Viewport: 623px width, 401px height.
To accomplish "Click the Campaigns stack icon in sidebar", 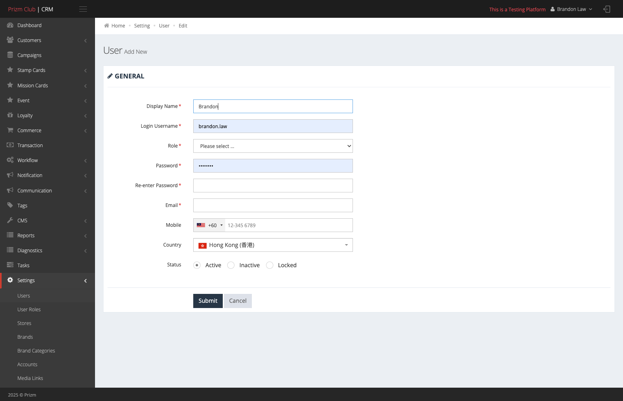I will tap(10, 55).
